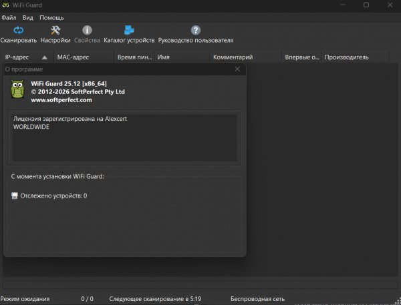Click www.softperfect.com text
Image resolution: width=401 pixels, height=305 pixels.
pyautogui.click(x=61, y=100)
